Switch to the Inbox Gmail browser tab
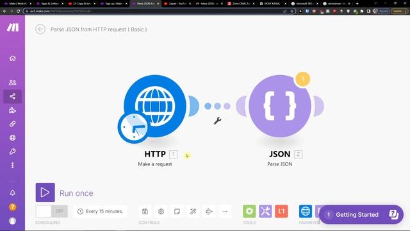 coord(209,4)
